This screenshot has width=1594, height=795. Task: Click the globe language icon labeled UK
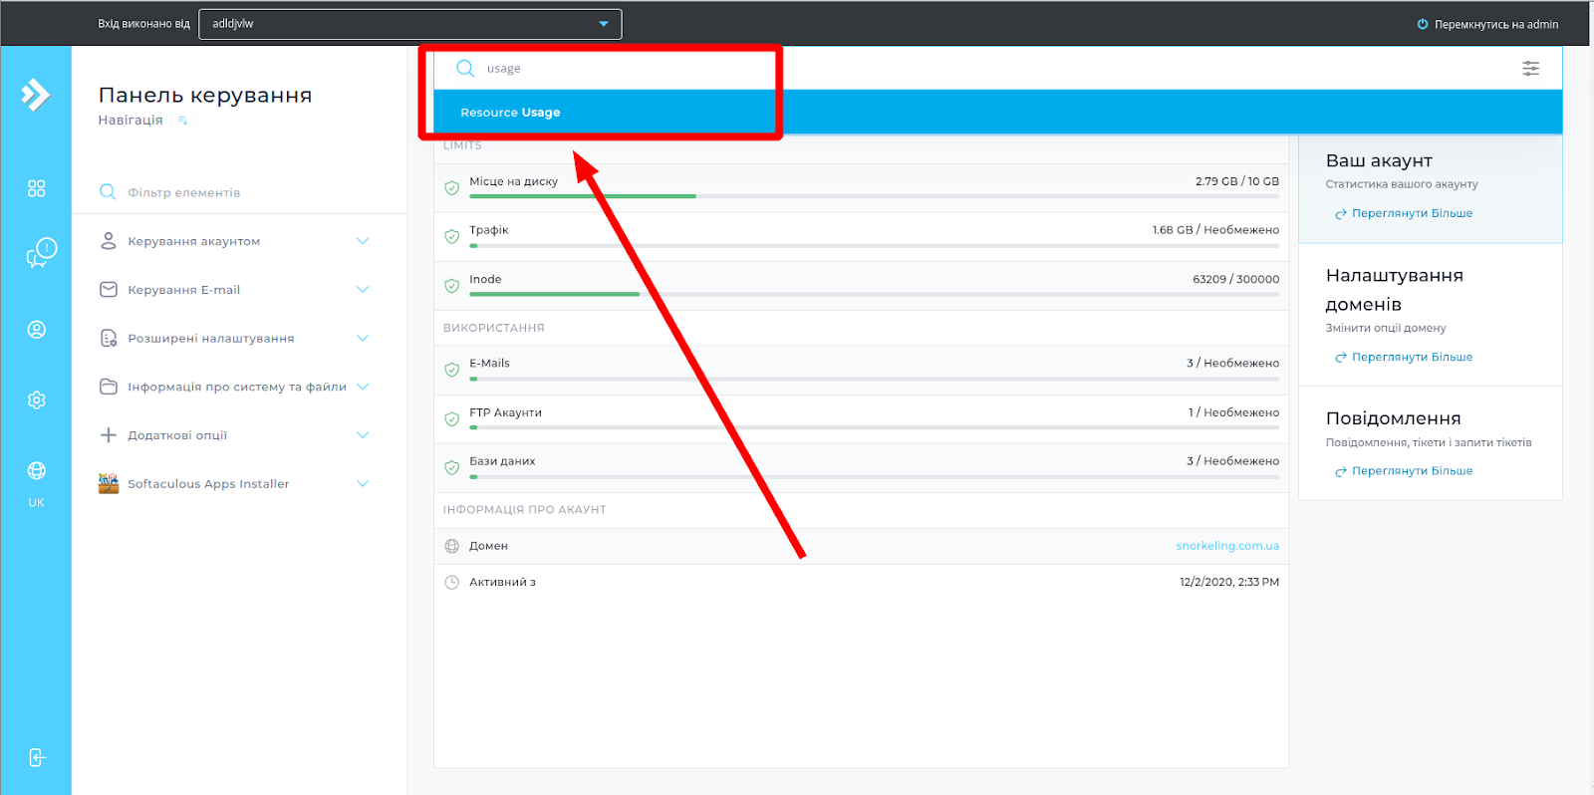coord(36,470)
